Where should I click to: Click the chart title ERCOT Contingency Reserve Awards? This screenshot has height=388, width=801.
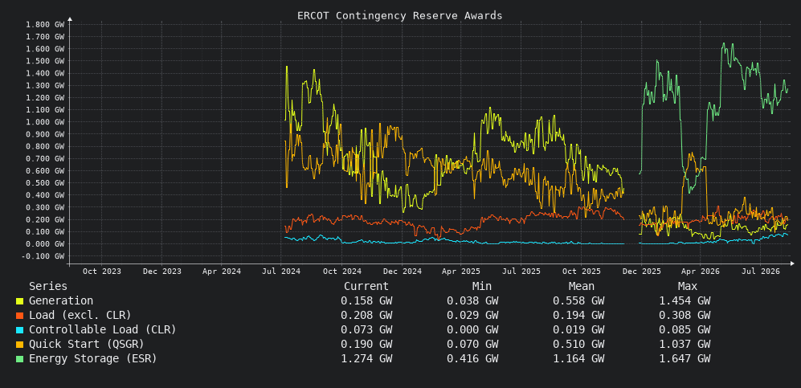click(x=400, y=16)
